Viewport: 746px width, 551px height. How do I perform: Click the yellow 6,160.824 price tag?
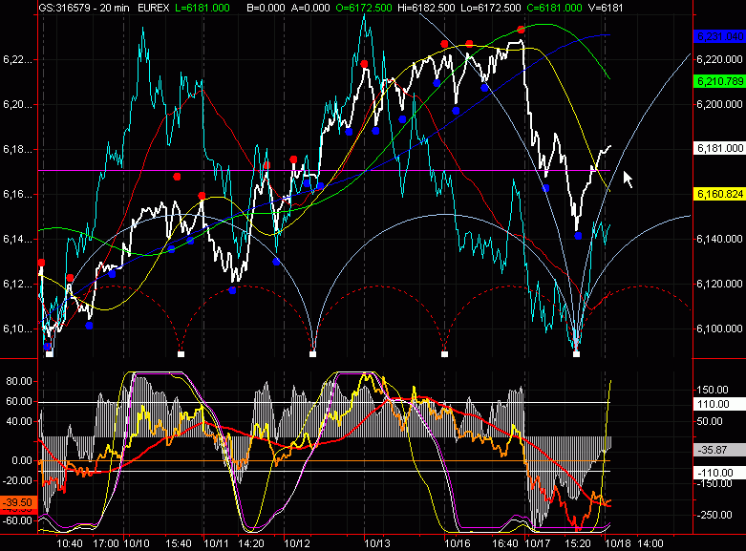tap(719, 194)
